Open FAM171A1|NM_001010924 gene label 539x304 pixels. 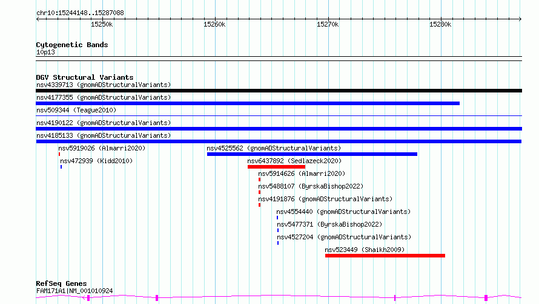click(x=74, y=291)
